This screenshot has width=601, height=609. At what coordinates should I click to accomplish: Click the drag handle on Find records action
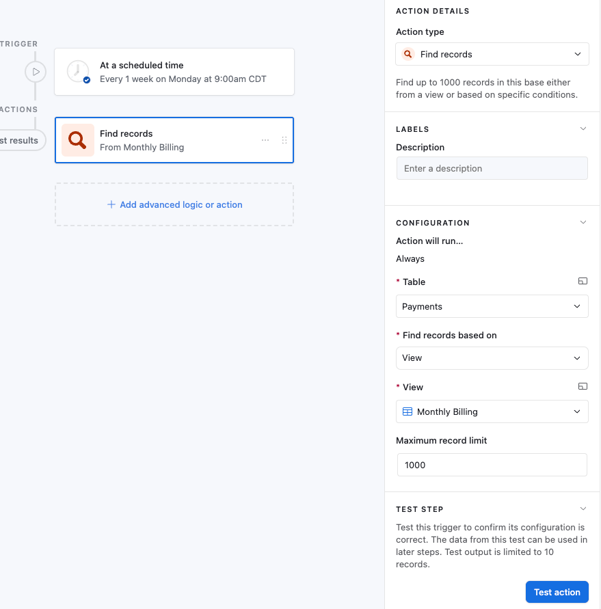click(x=284, y=139)
